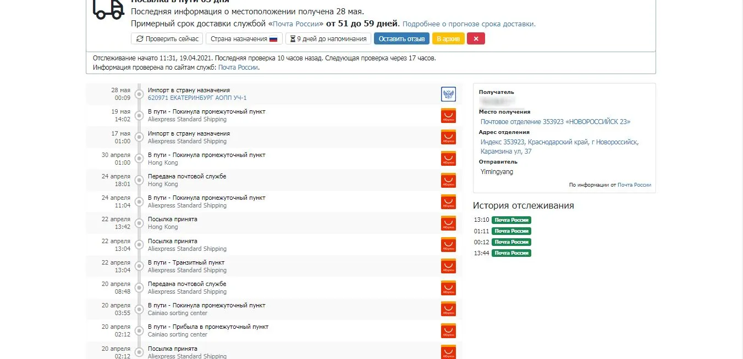Click Почта России link under checked services
The image size is (743, 359).
click(x=238, y=68)
